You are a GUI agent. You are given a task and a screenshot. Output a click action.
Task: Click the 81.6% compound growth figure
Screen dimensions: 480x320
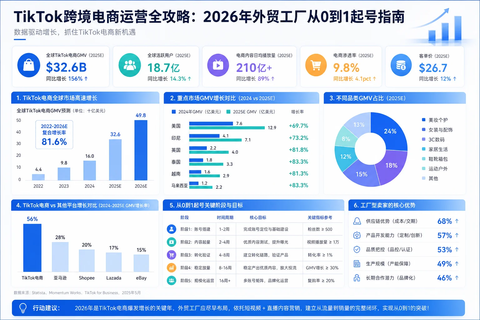point(54,142)
